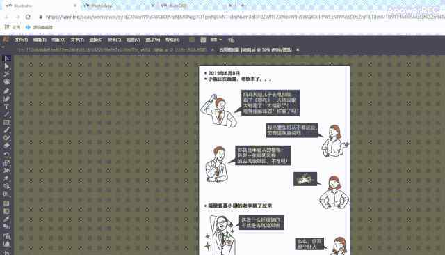
Task: Click the GPU performance icon
Action: tap(232, 40)
